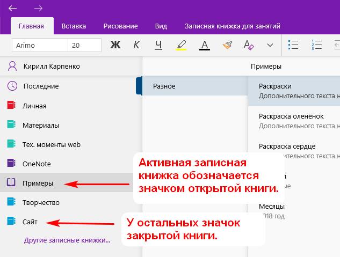Open the Последние recent notes
Screen dimensions: 340x257
click(x=68, y=86)
